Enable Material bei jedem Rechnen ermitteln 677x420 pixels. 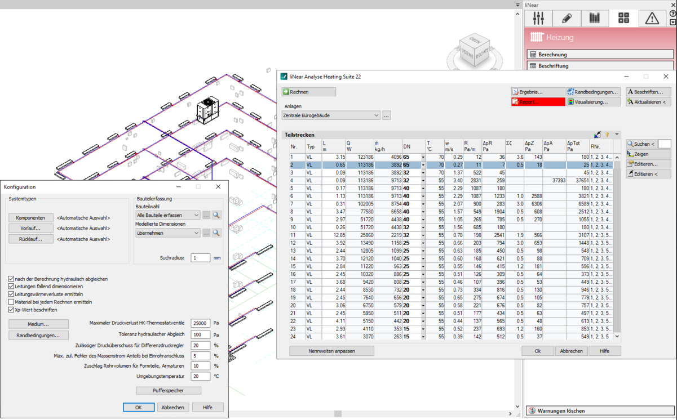coord(11,302)
